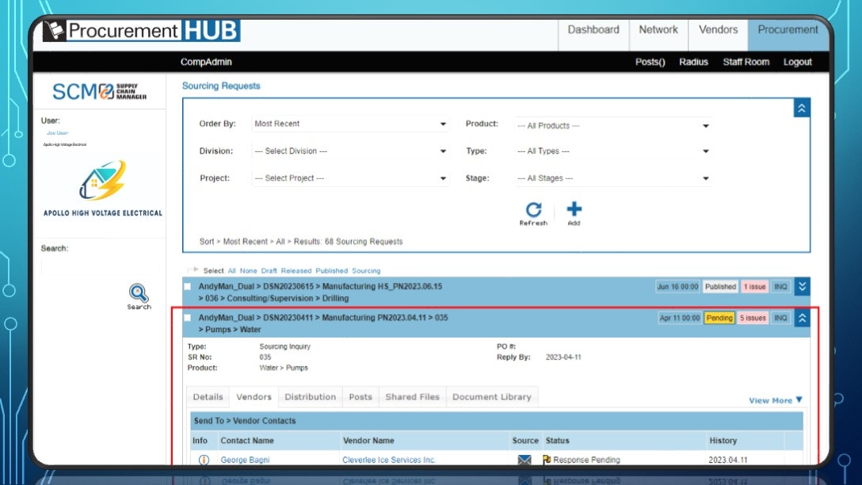The image size is (862, 485).
Task: Click the 5 issues badge on the Pending row
Action: tap(753, 317)
